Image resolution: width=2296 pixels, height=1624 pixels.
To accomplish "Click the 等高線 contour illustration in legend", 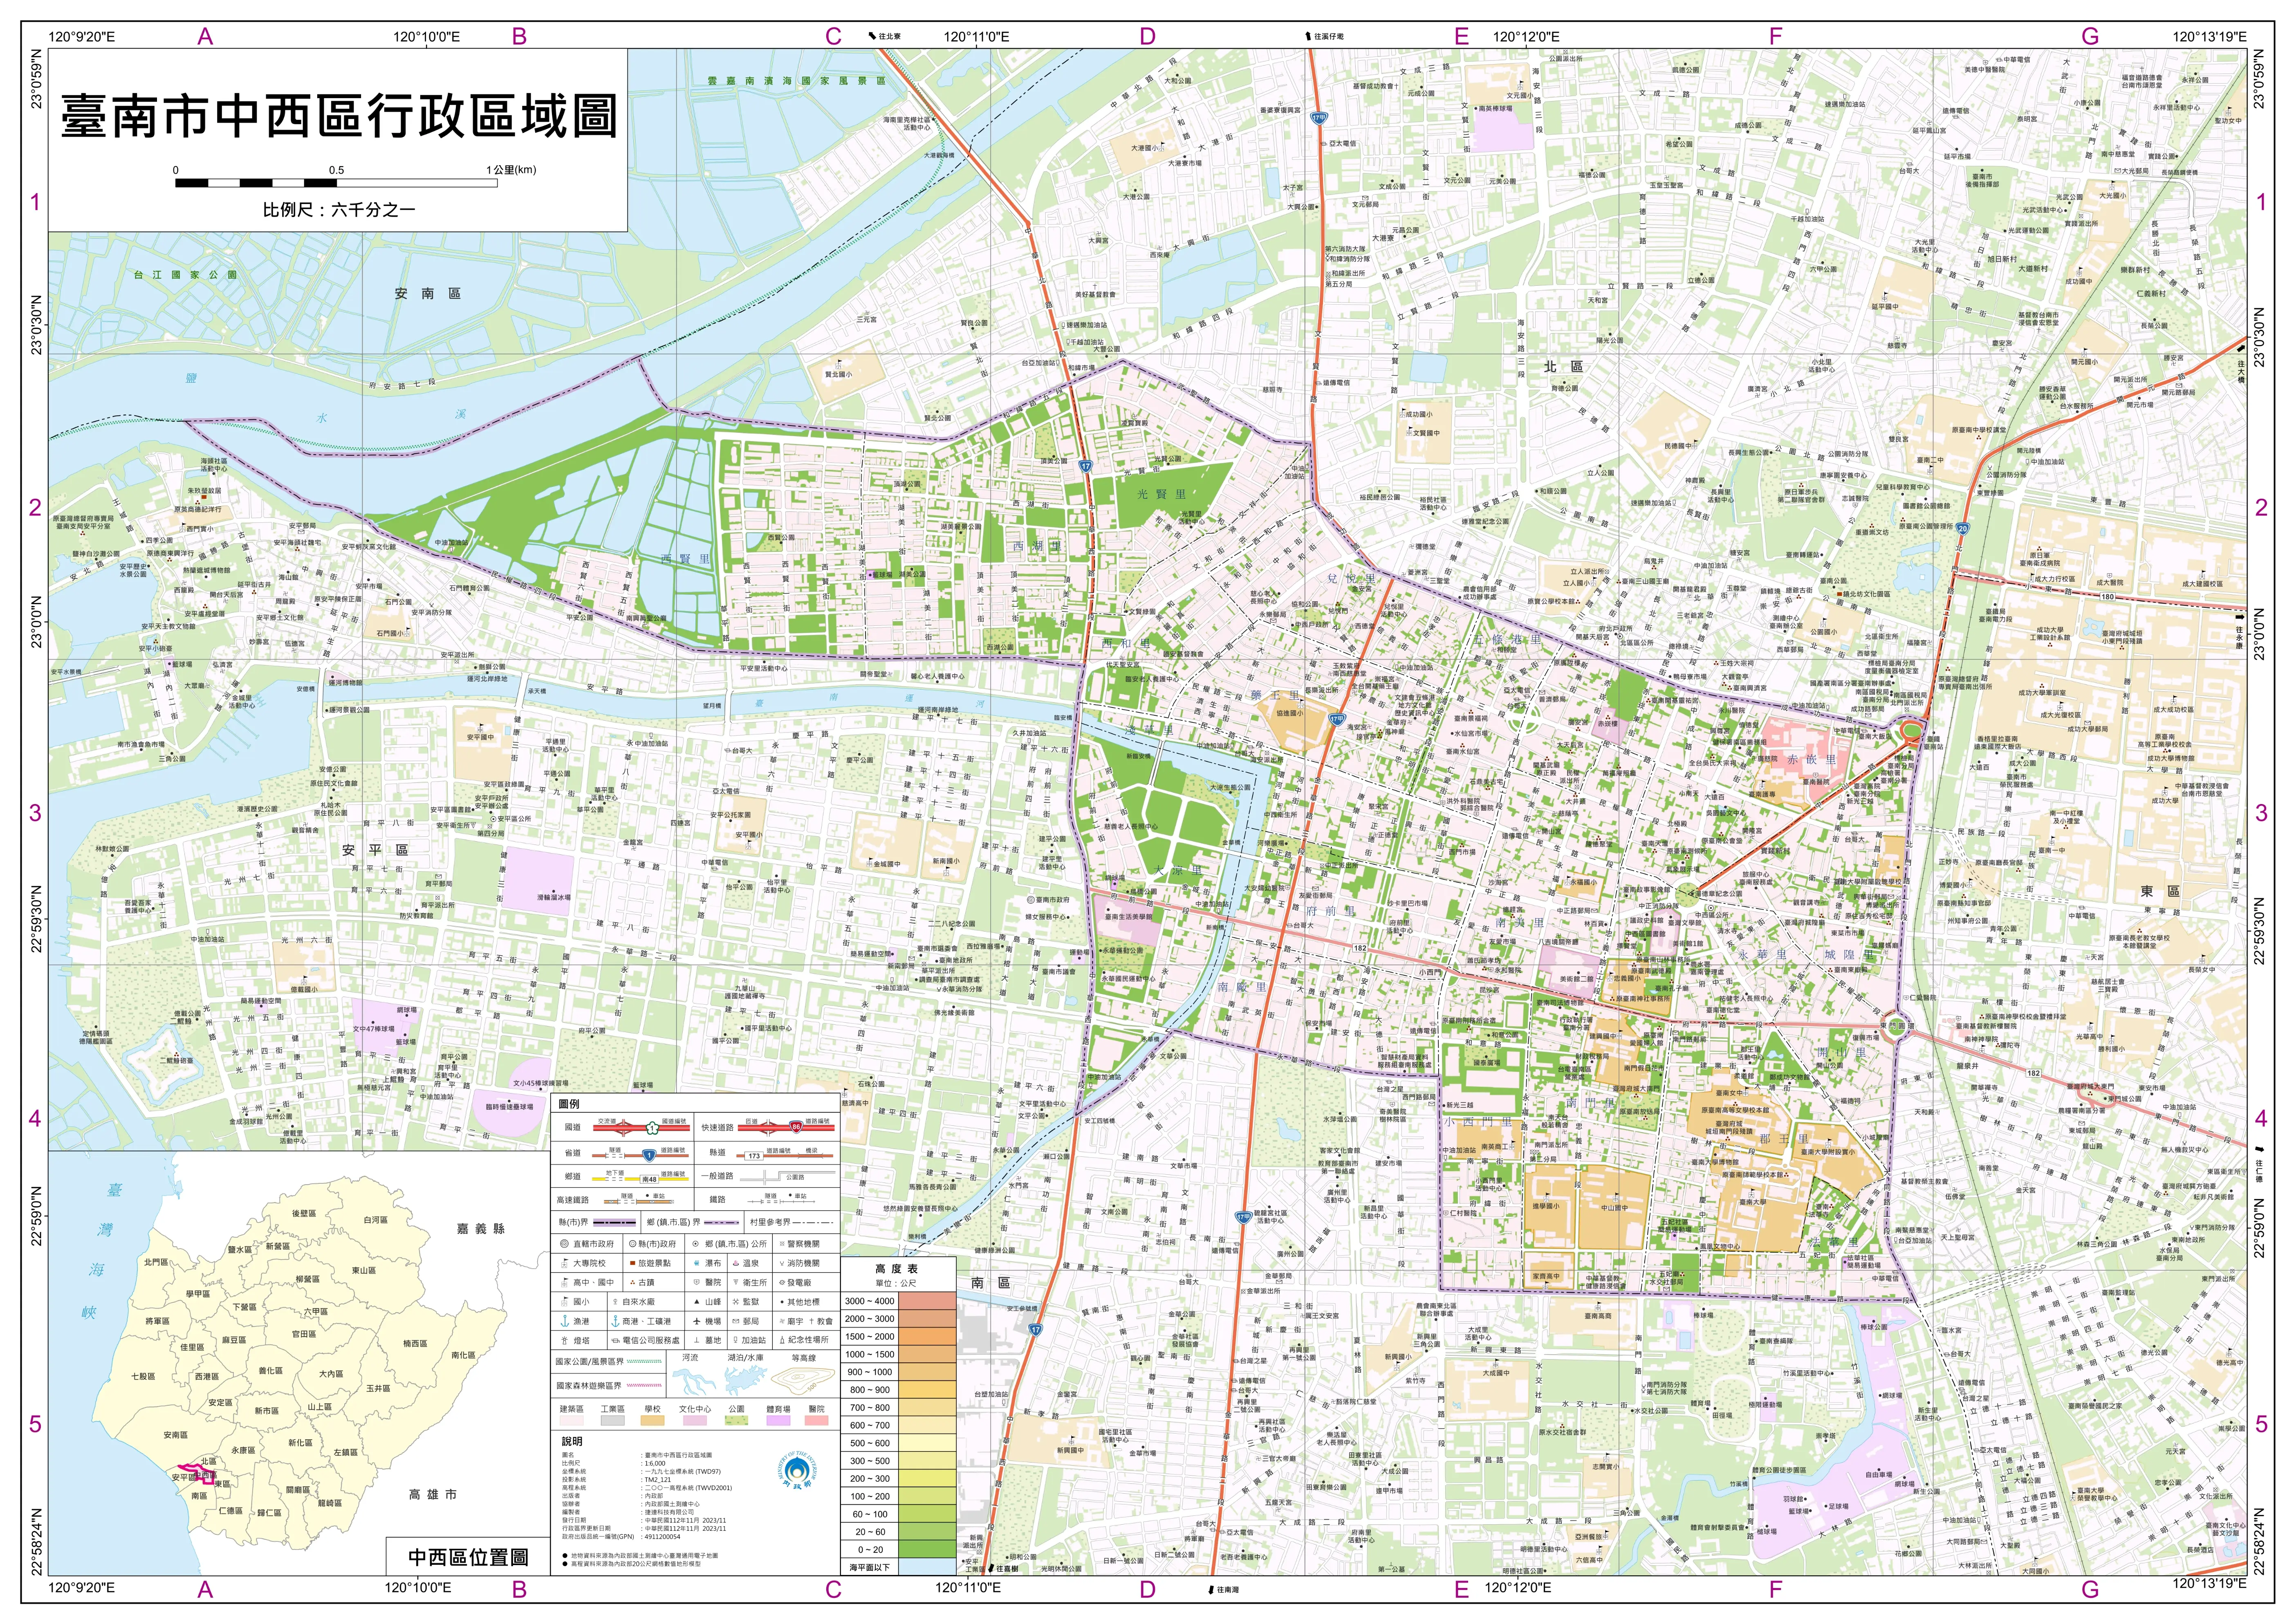I will tap(803, 1381).
